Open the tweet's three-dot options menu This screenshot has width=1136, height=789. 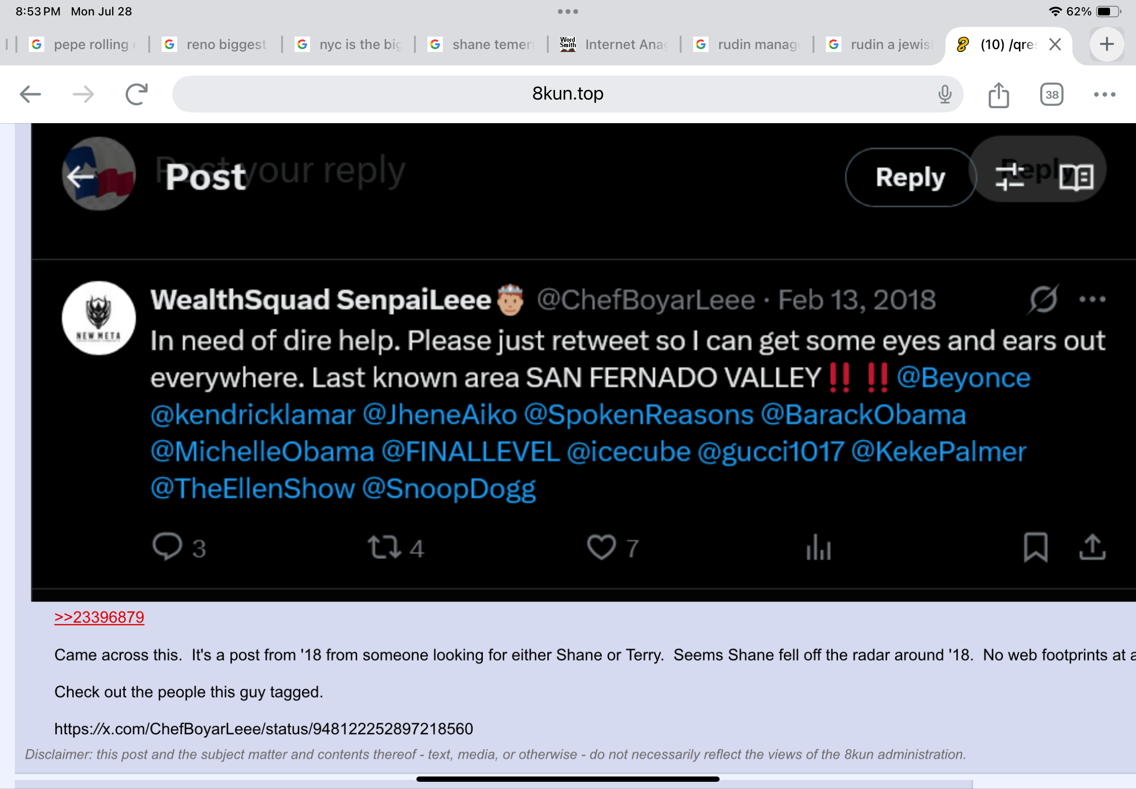point(1093,299)
